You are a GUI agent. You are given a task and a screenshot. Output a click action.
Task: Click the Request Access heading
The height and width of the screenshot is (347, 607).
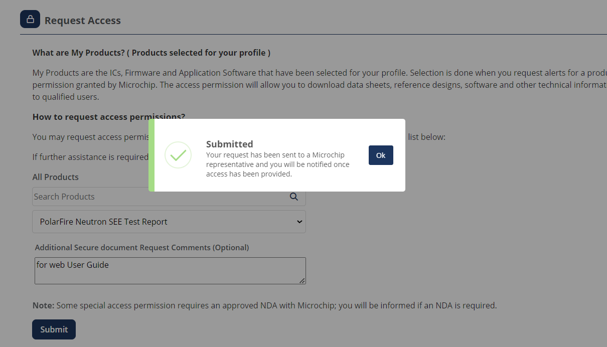[83, 20]
